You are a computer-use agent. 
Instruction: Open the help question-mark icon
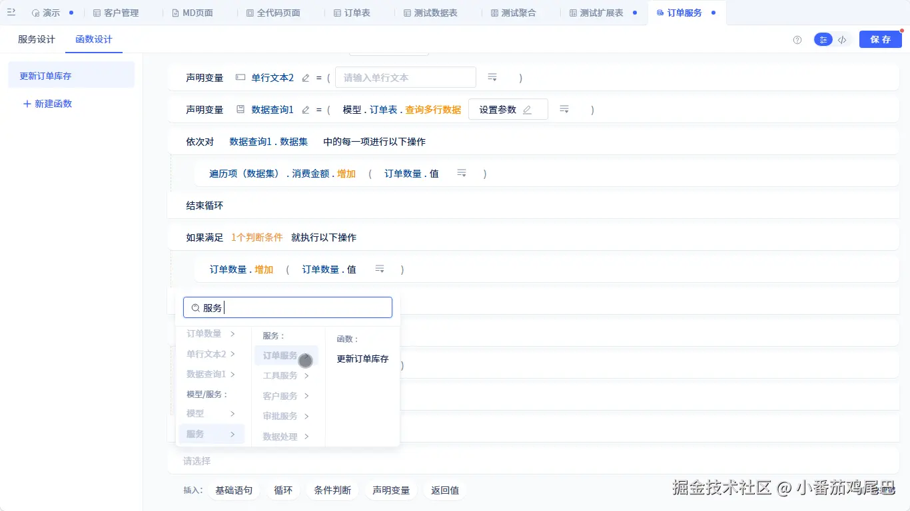click(797, 40)
